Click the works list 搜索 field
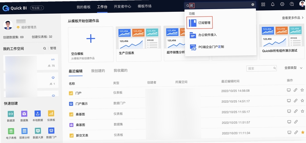 (262, 69)
